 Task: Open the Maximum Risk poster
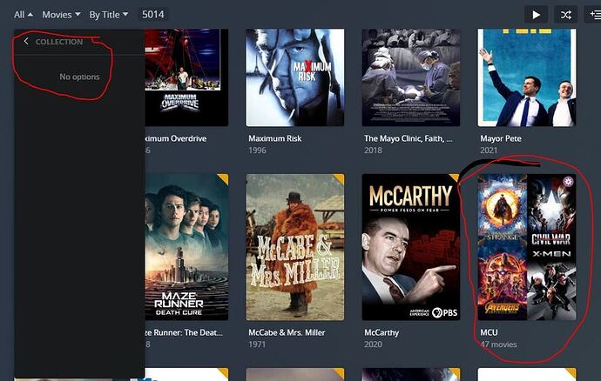294,77
